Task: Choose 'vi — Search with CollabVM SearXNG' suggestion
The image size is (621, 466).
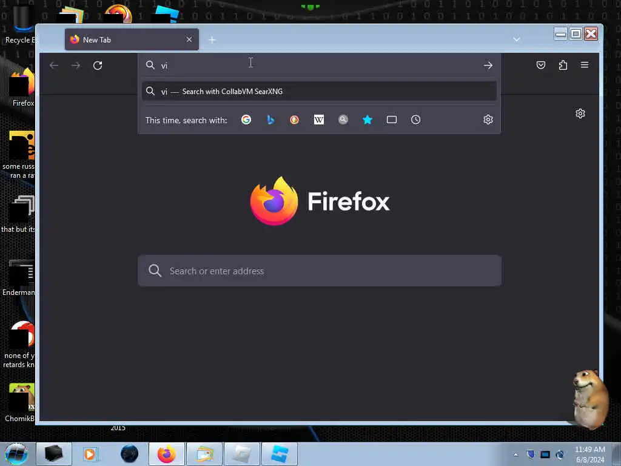Action: 319,92
